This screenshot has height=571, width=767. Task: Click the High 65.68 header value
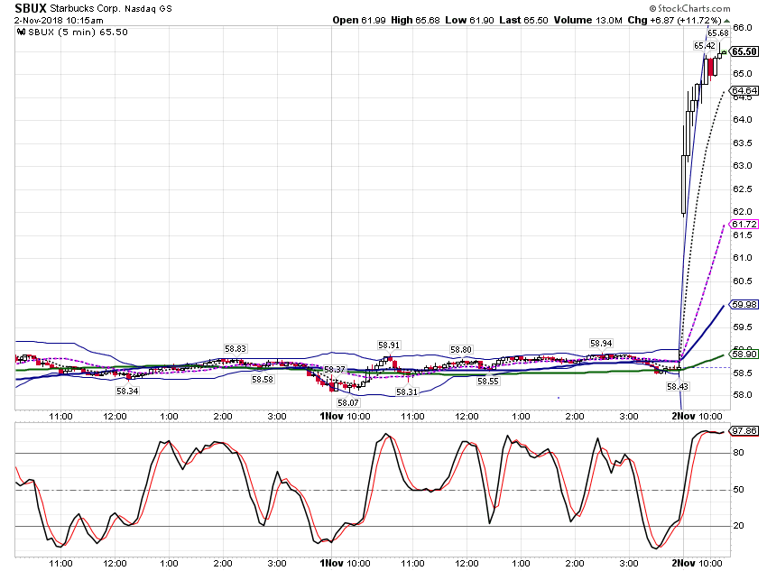click(x=415, y=21)
